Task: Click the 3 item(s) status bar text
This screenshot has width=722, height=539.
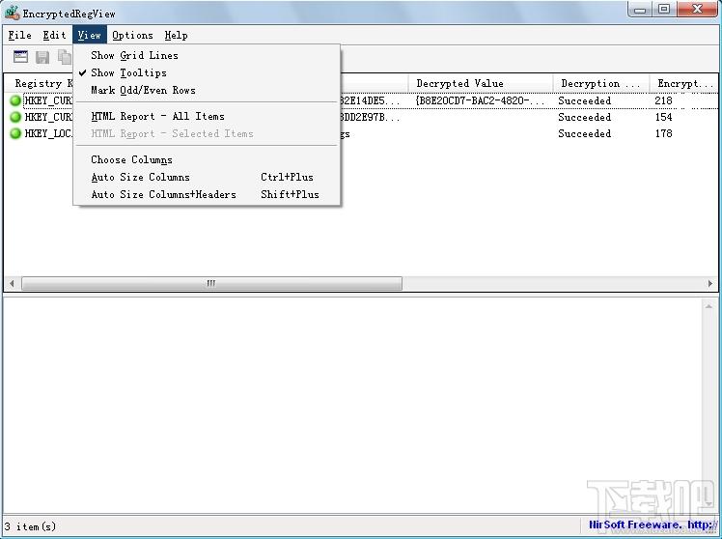Action: click(30, 526)
